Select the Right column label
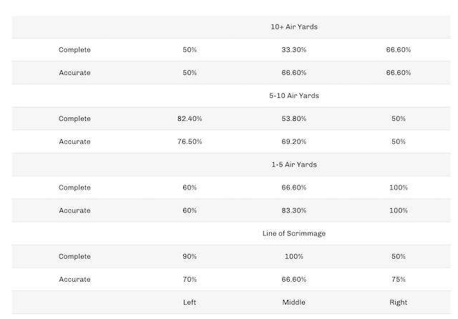This screenshot has width=458, height=319. 399,303
